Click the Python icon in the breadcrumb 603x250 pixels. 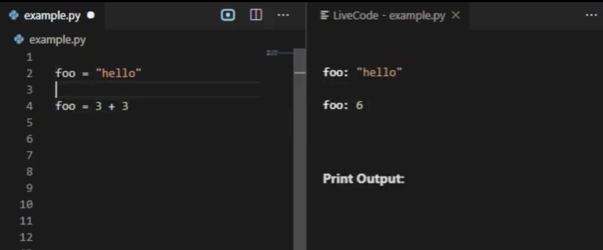tap(19, 40)
